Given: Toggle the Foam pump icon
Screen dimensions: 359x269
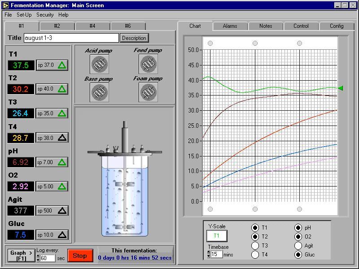Looking at the screenshot, I should tap(149, 92).
